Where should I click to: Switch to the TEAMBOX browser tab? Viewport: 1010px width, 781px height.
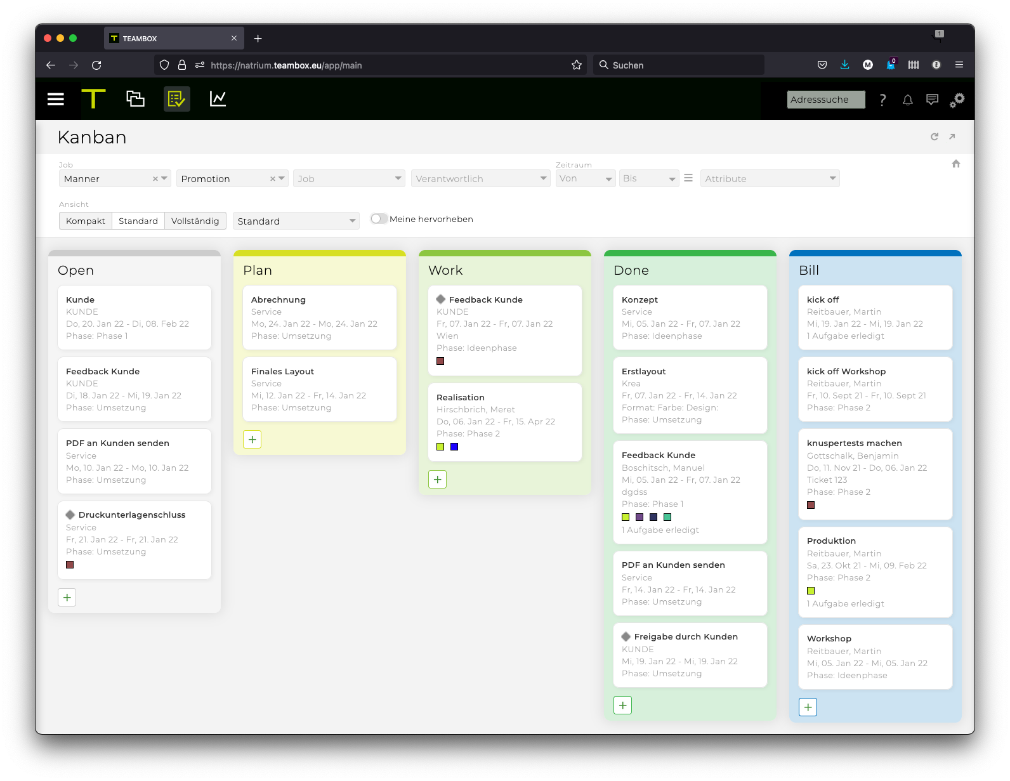coord(174,38)
